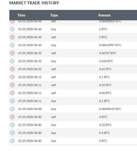Select the 4.46727 BTC sell row
The height and width of the screenshot is (151, 137).
click(73, 53)
